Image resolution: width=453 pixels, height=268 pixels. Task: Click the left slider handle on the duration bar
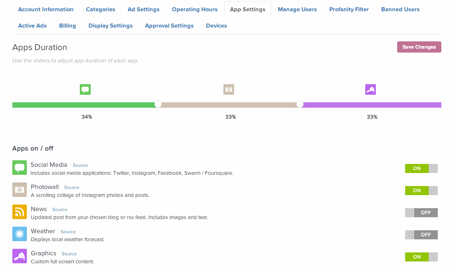pyautogui.click(x=158, y=104)
